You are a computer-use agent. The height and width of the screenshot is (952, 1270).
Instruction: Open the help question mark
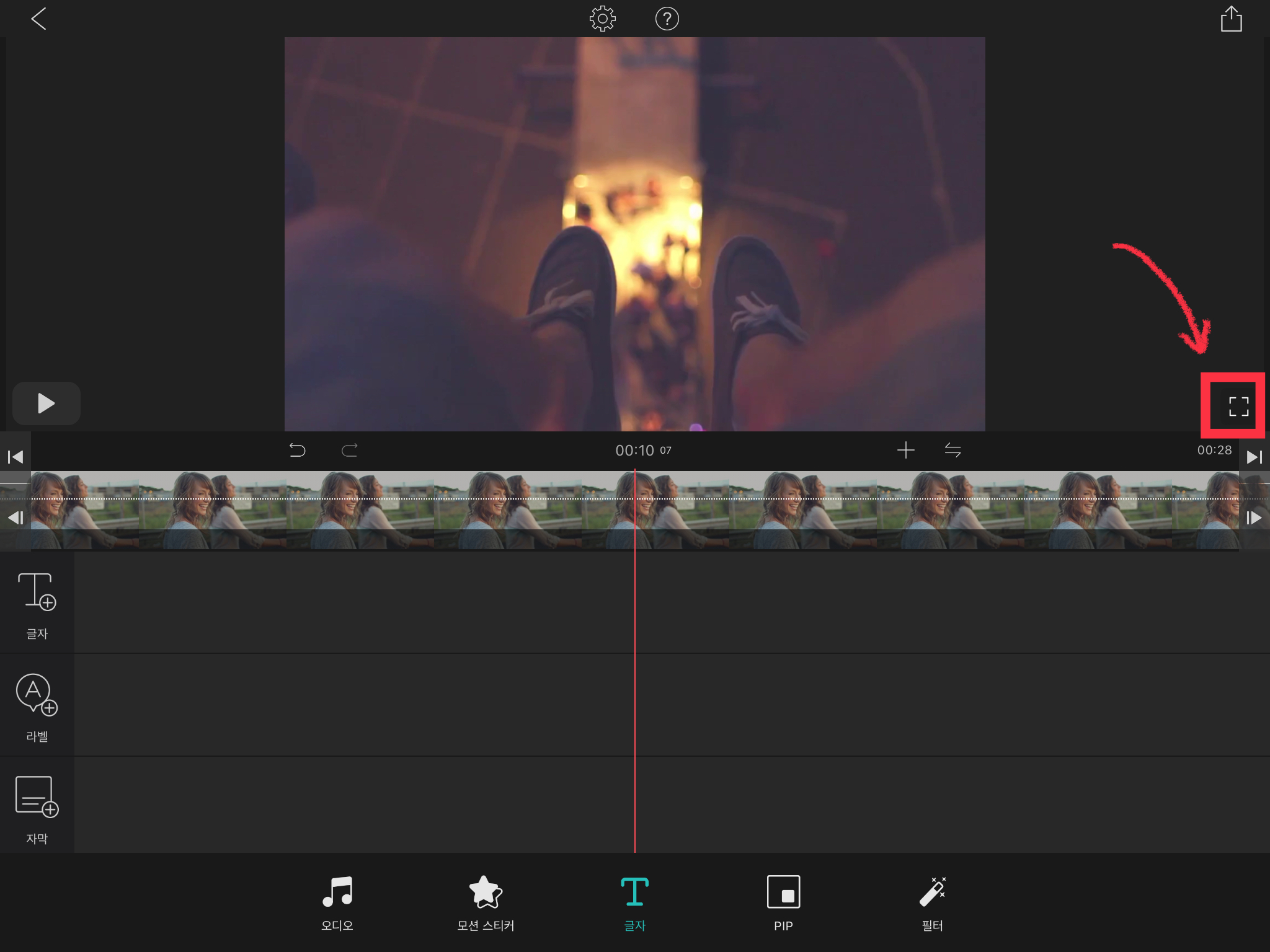pos(667,19)
